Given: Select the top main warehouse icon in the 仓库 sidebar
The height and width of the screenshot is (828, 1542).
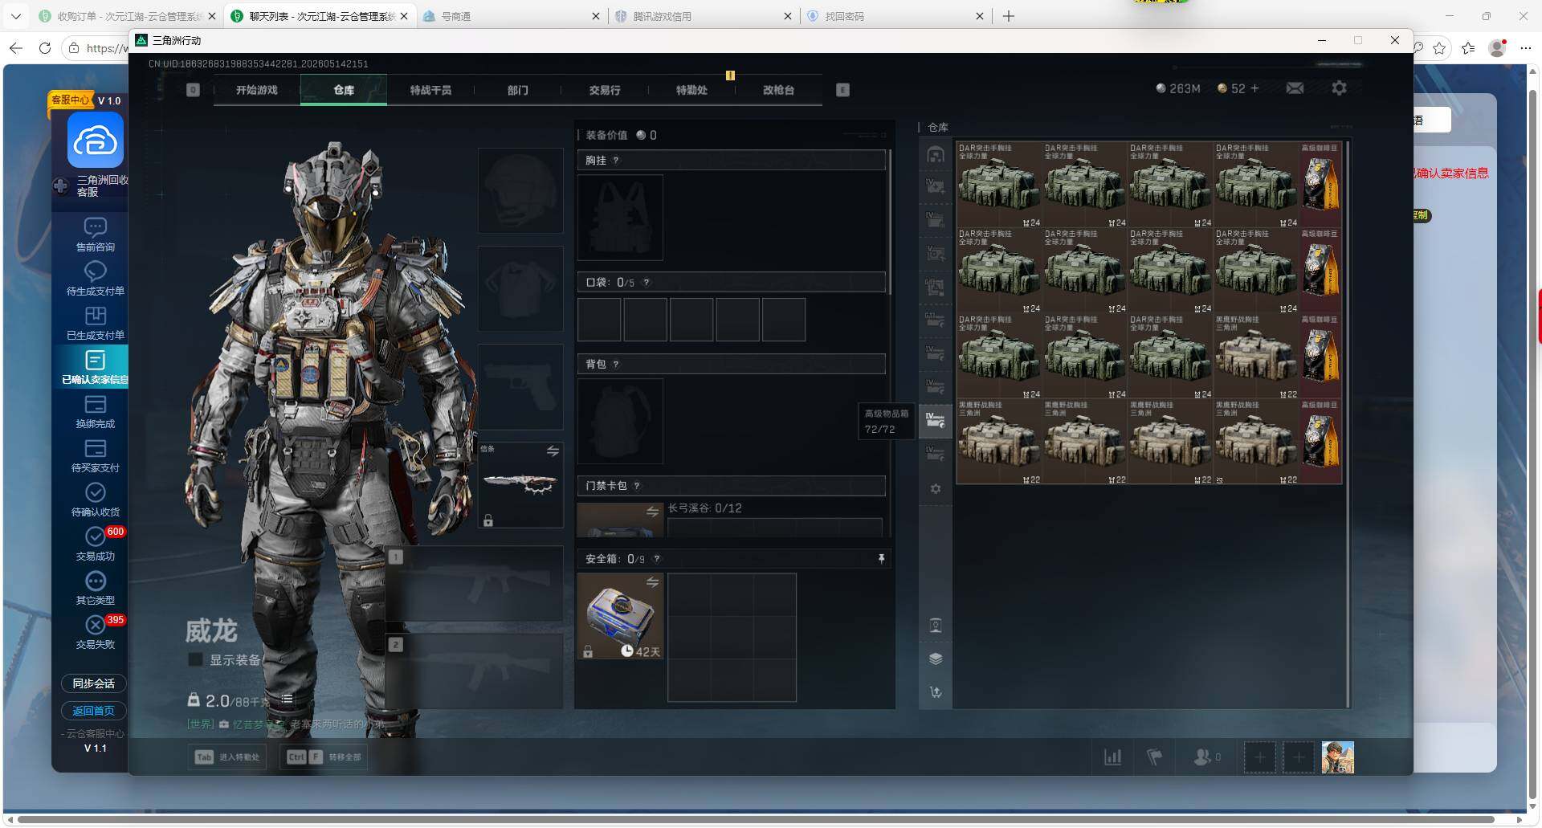Looking at the screenshot, I should click(x=936, y=154).
